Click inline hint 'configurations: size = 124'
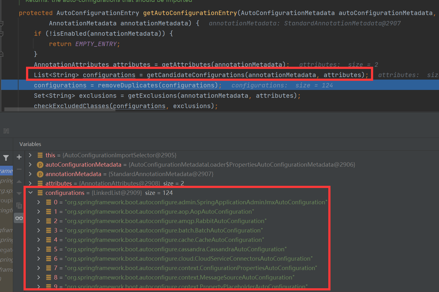The image size is (439, 292). [x=282, y=85]
